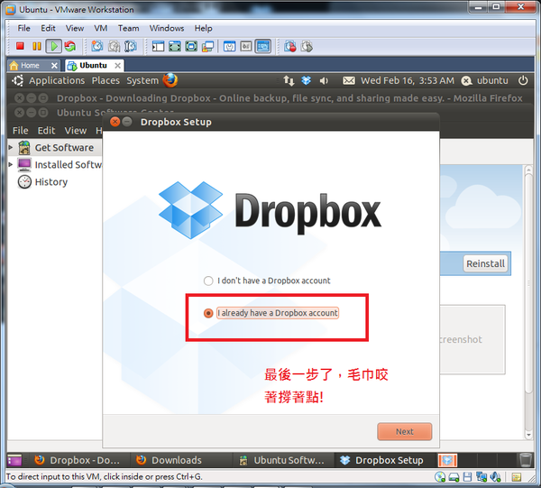Open the Windows menu in VMware
The width and height of the screenshot is (541, 488).
coord(167,28)
